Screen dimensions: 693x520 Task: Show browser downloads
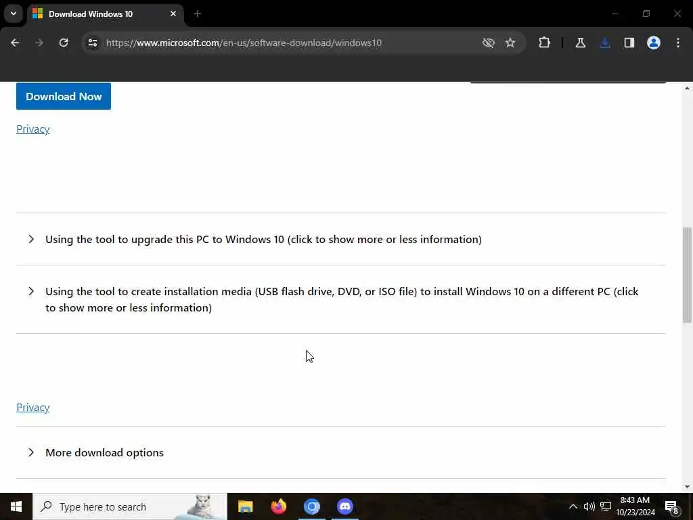coord(605,43)
